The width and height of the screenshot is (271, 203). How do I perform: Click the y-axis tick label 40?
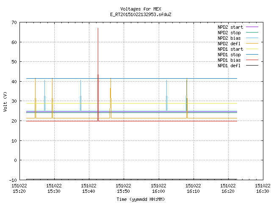pyautogui.click(x=14, y=82)
